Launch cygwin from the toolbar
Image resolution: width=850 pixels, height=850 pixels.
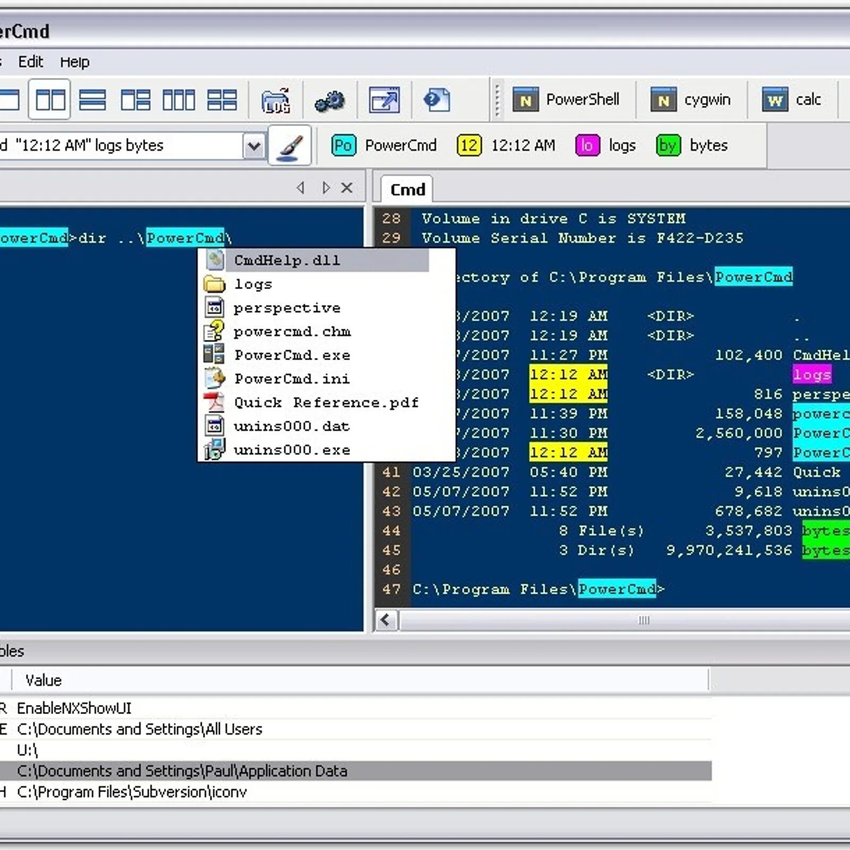pos(691,99)
